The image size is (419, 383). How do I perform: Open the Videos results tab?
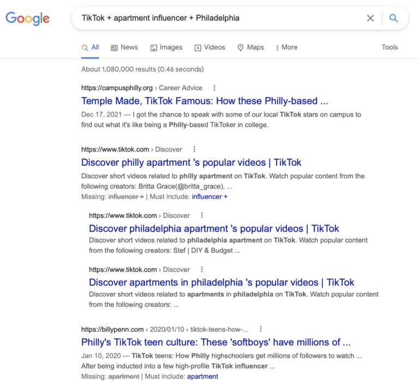click(x=209, y=47)
